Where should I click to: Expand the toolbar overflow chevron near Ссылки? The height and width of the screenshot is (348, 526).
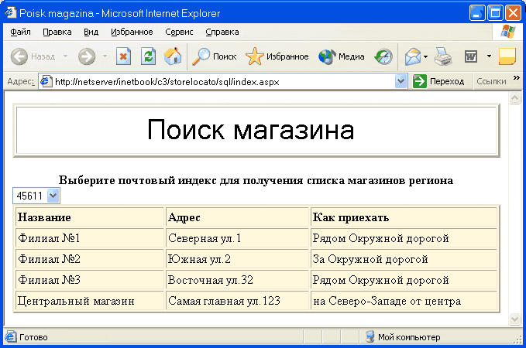click(516, 78)
